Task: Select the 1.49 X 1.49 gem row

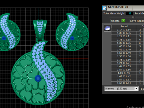Action: (x=127, y=50)
